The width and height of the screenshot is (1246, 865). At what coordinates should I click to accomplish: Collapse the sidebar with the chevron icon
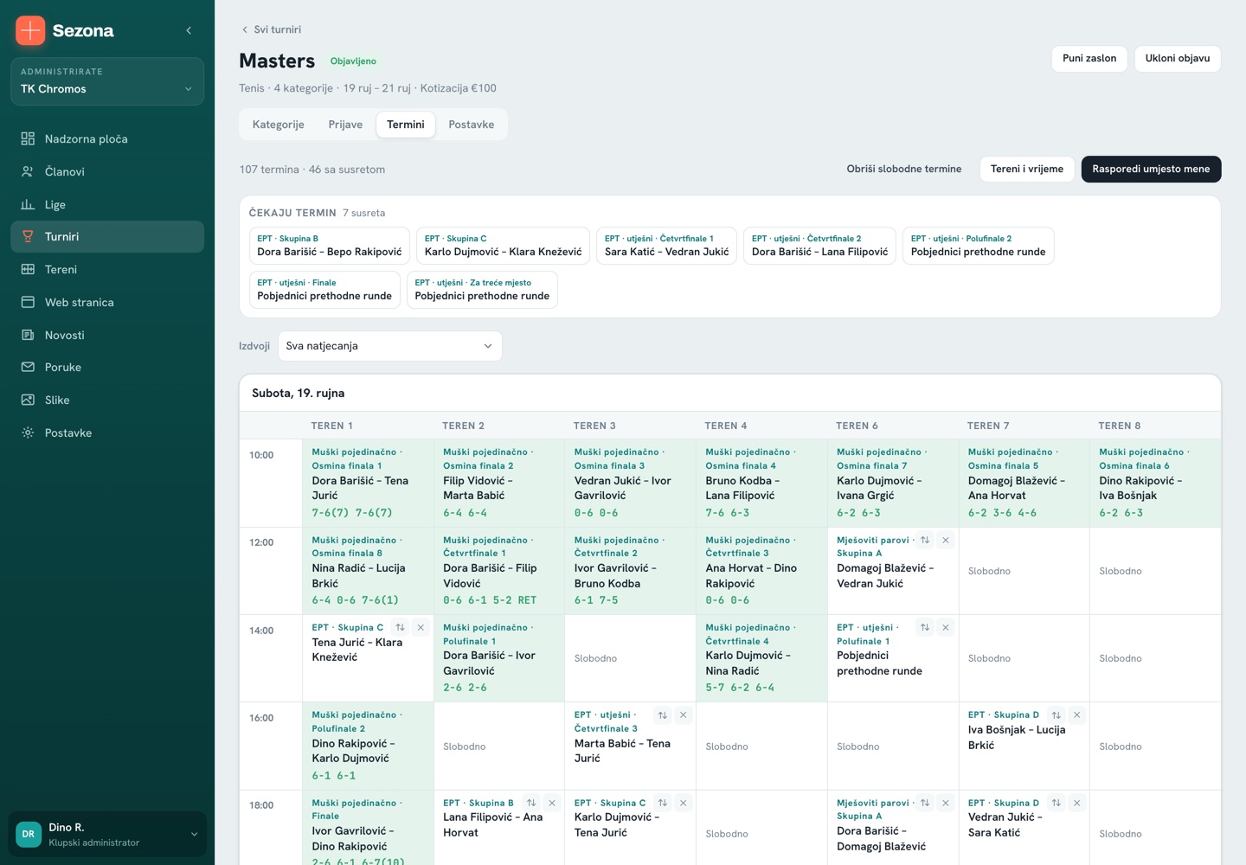point(189,30)
